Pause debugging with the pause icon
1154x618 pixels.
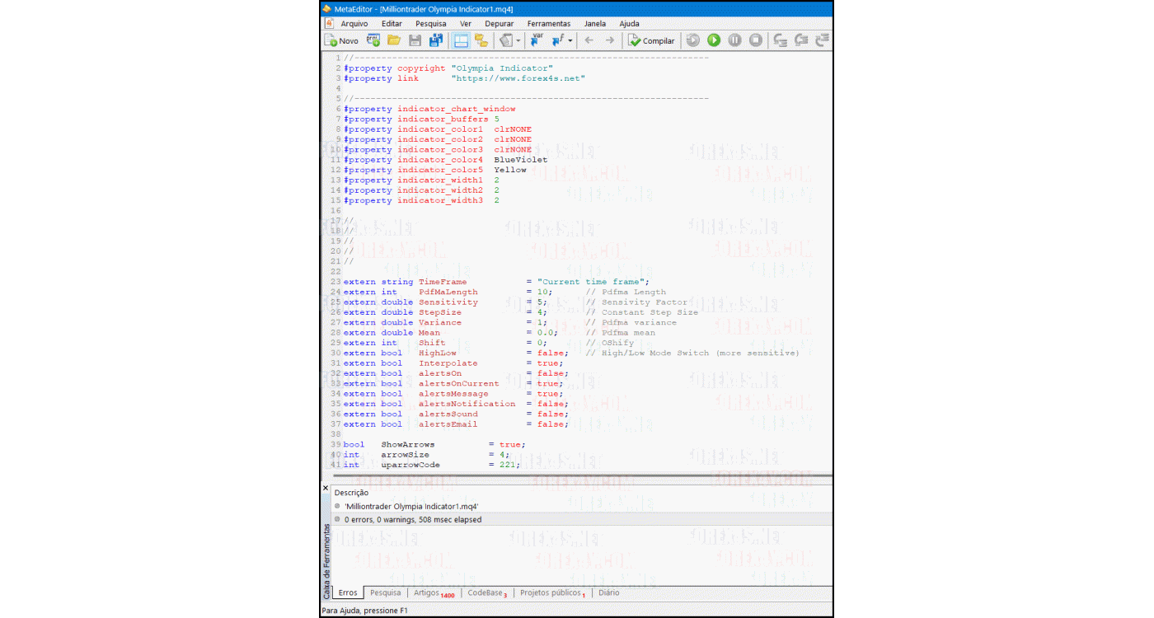[x=734, y=40]
